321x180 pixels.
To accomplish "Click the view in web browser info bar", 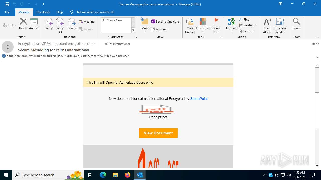I will coord(68,56).
